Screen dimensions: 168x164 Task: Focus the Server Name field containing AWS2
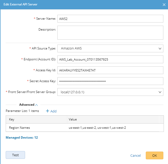pyautogui.click(x=110, y=19)
